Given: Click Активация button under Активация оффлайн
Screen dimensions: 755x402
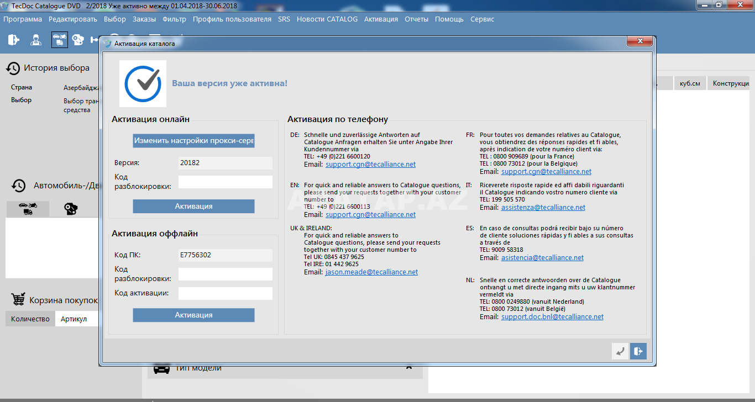Looking at the screenshot, I should tap(193, 315).
